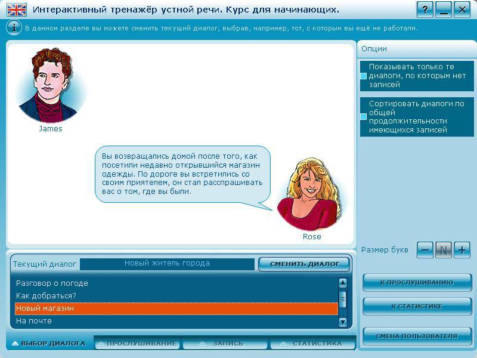Click Rose's portrait avatar
The image size is (477, 358).
click(x=311, y=194)
